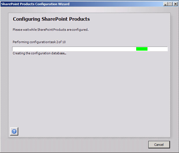Click 'Creating the configuration database...' status text
This screenshot has height=153, width=179.
point(39,53)
